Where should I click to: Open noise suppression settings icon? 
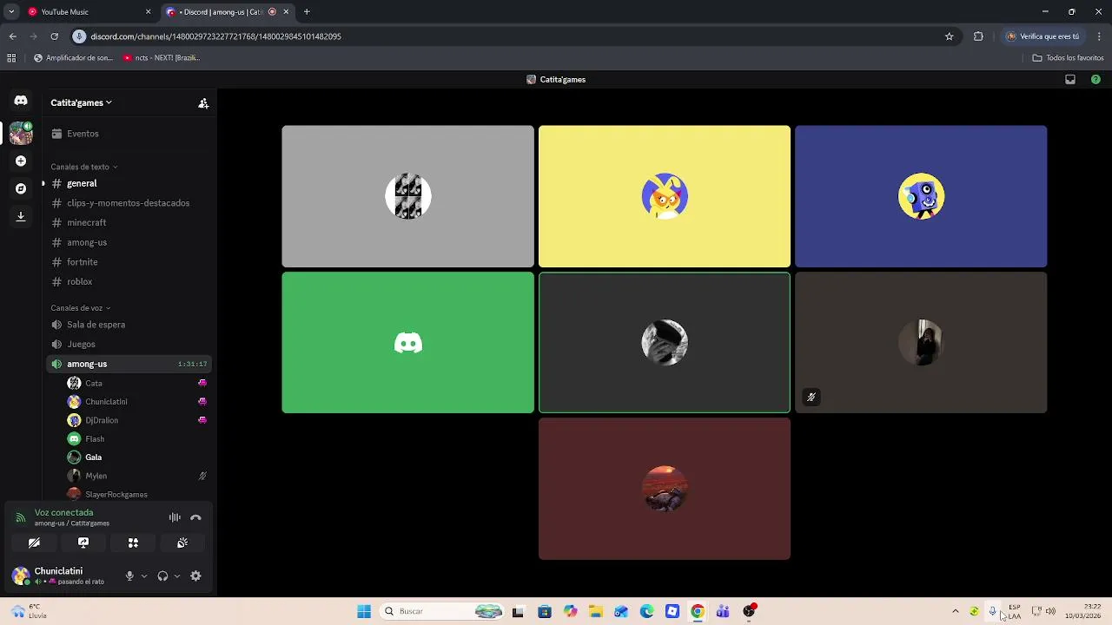point(175,517)
